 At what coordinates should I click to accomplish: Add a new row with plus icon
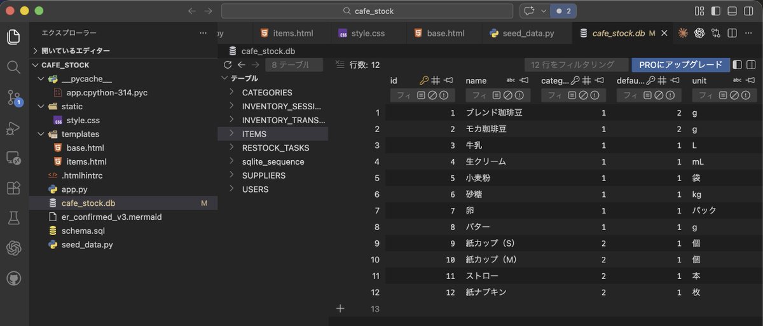click(340, 308)
